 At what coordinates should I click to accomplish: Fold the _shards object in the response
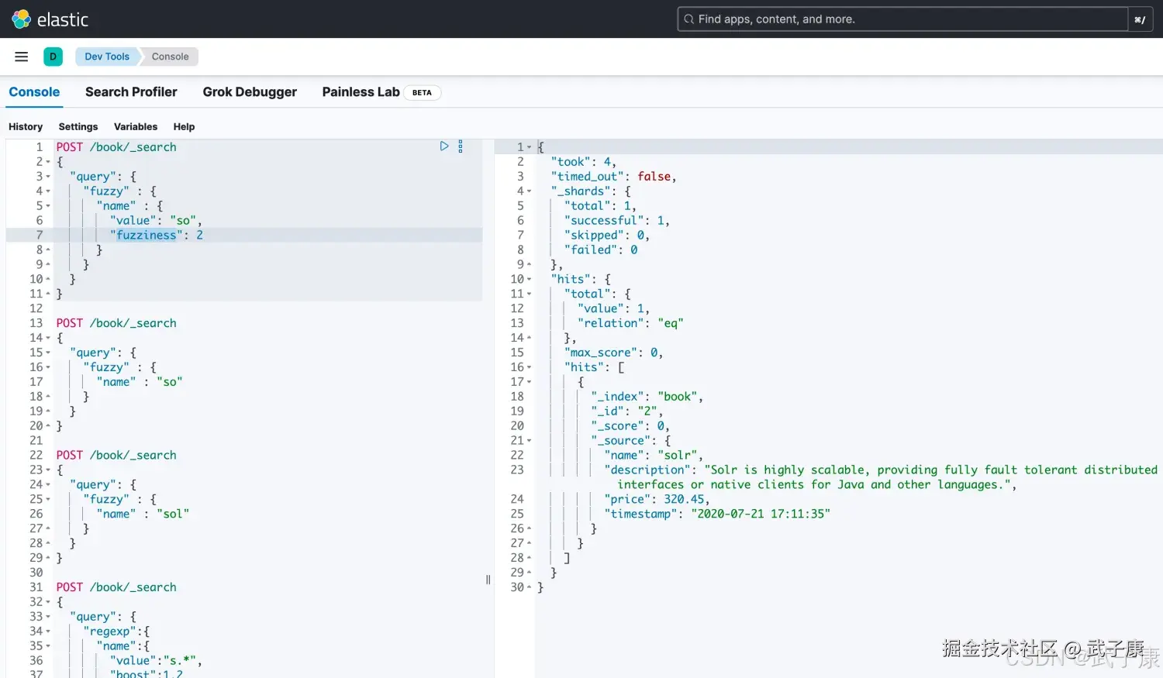tap(528, 191)
